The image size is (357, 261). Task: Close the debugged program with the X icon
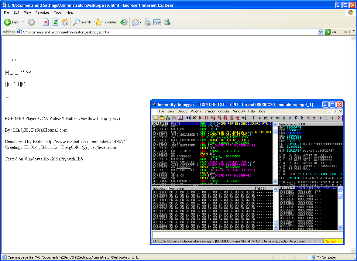pyautogui.click(x=194, y=118)
